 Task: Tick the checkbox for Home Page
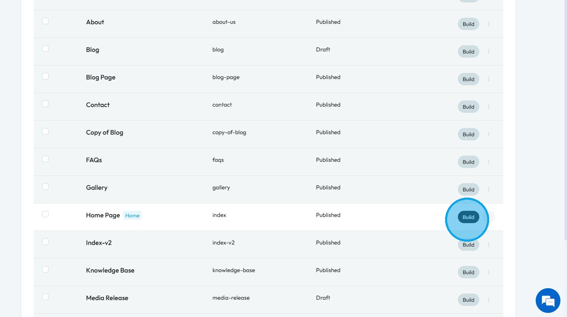tap(45, 214)
